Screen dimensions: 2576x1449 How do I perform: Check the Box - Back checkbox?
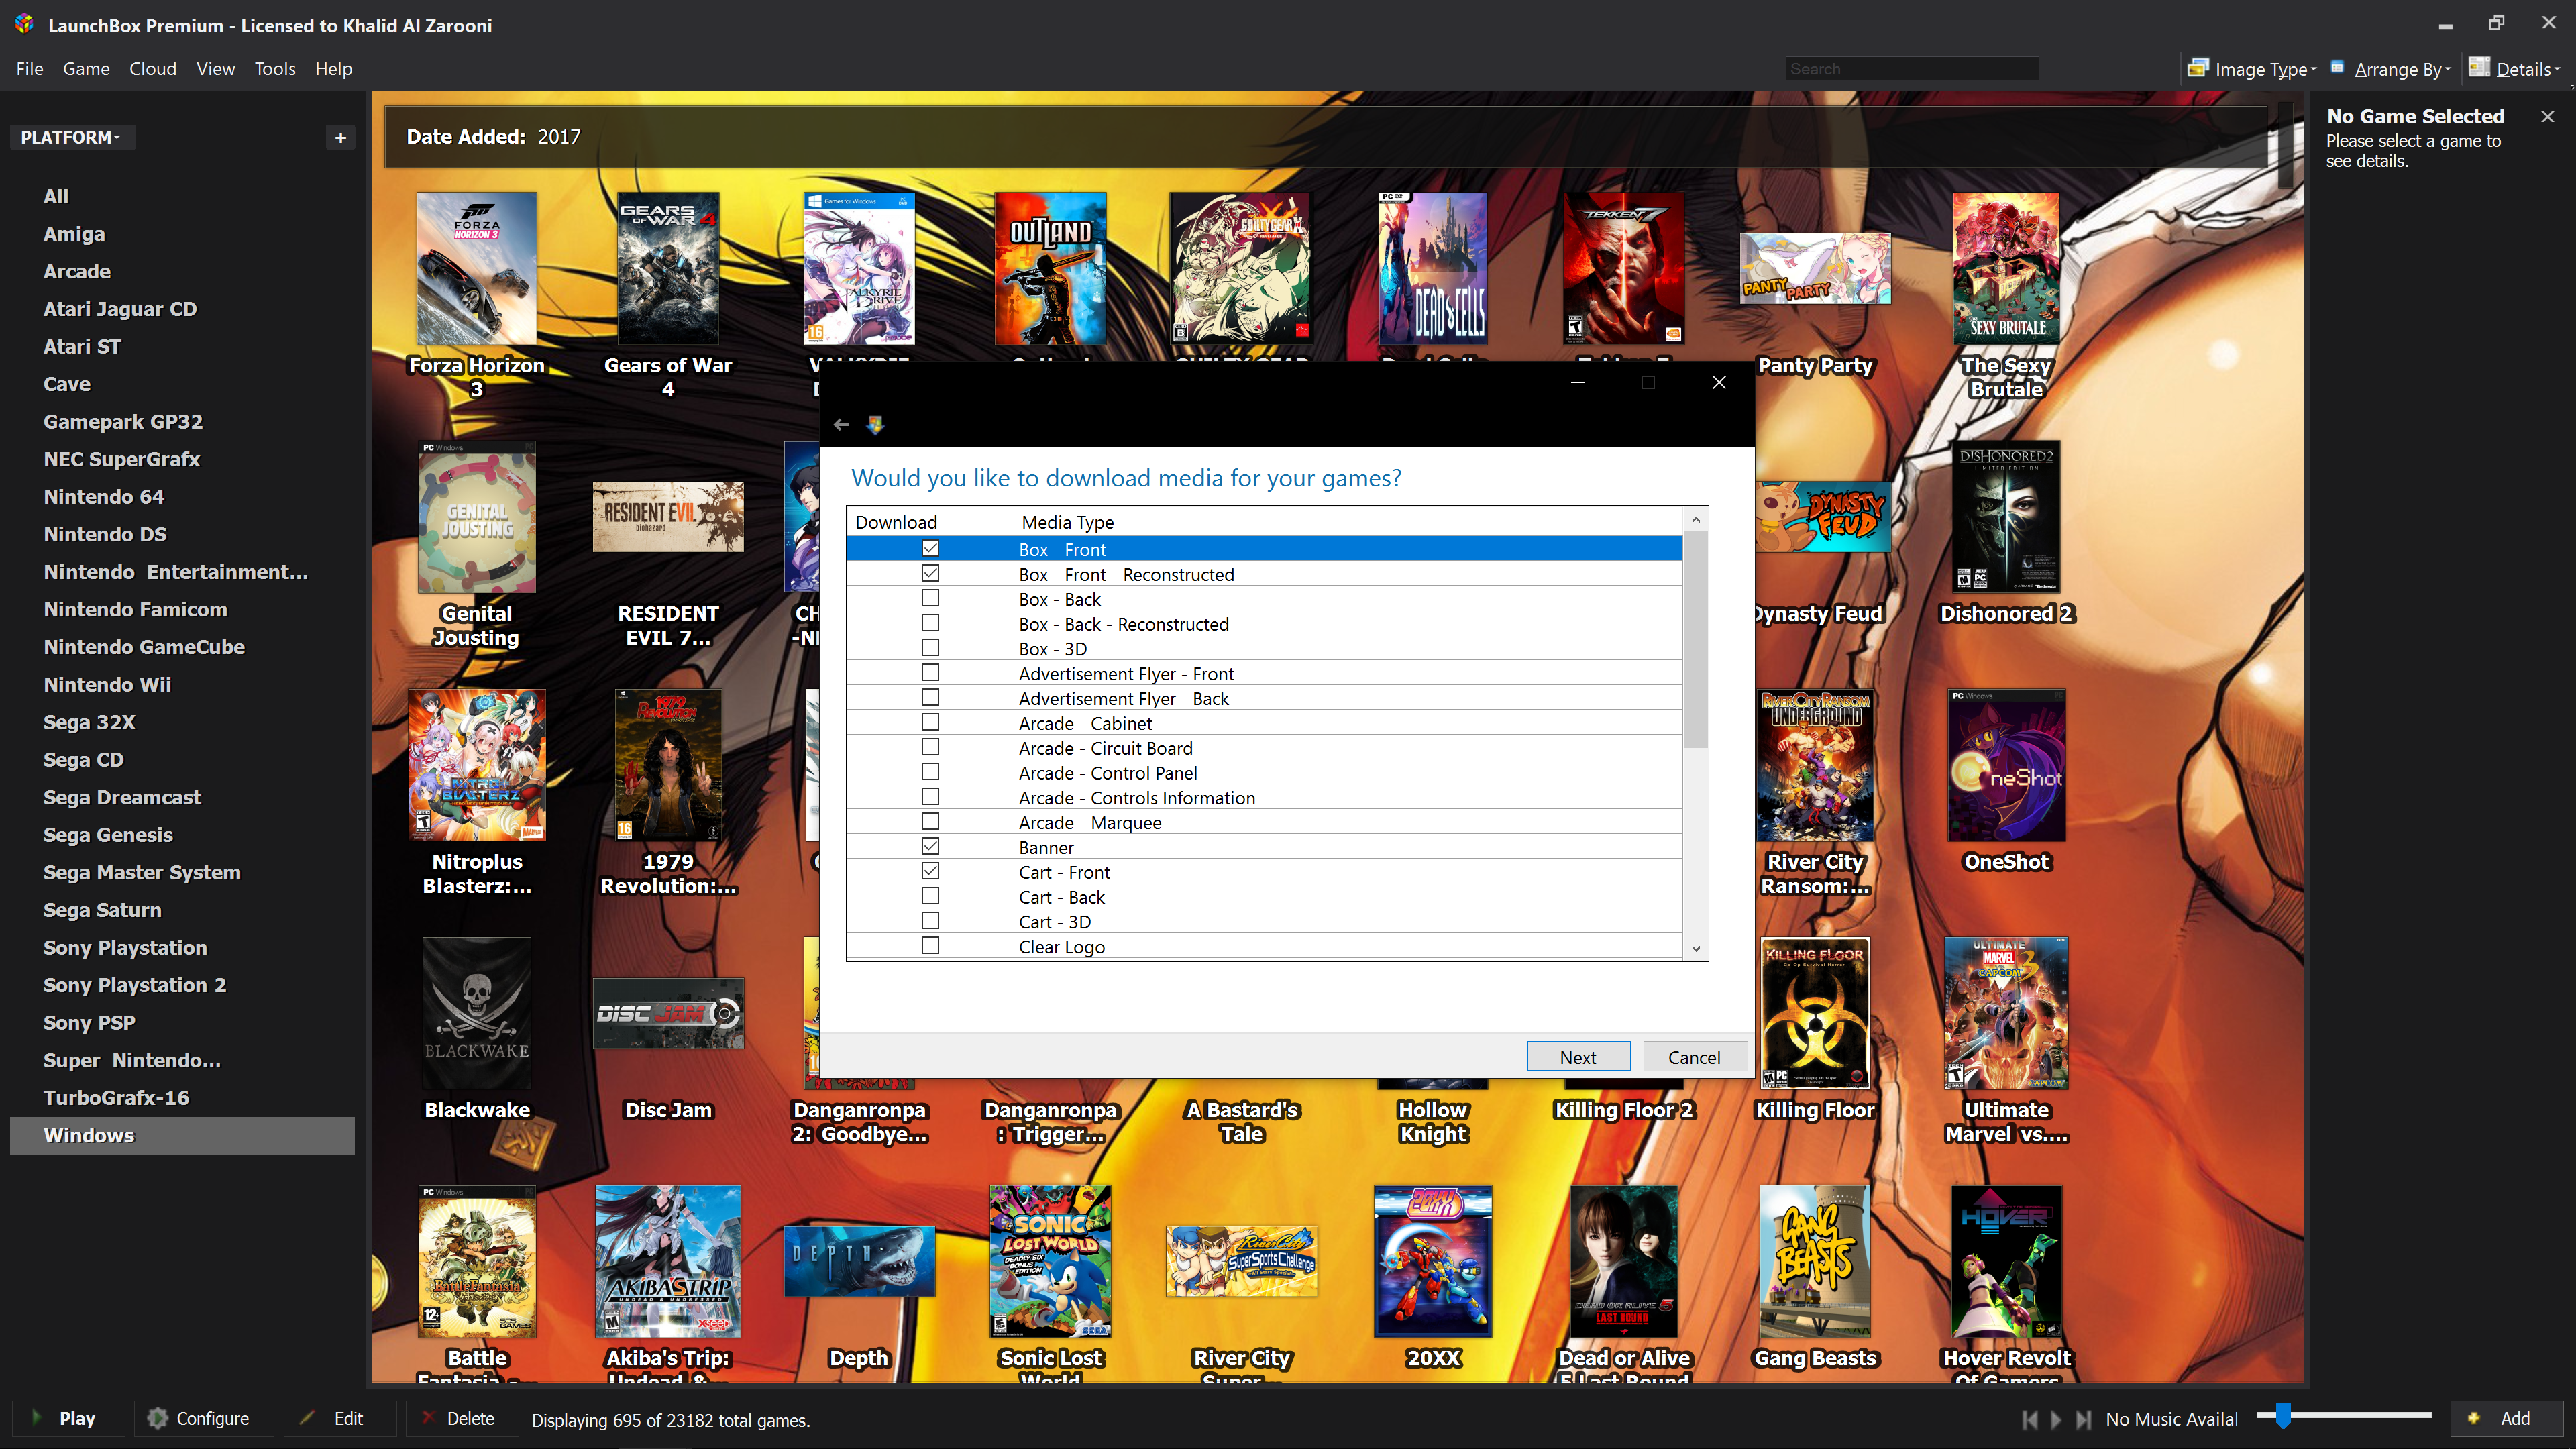pyautogui.click(x=930, y=598)
